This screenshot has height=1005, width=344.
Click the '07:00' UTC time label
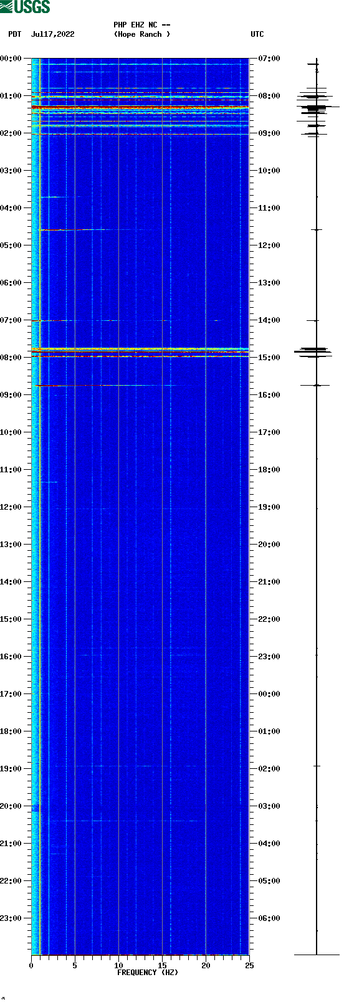click(x=269, y=59)
